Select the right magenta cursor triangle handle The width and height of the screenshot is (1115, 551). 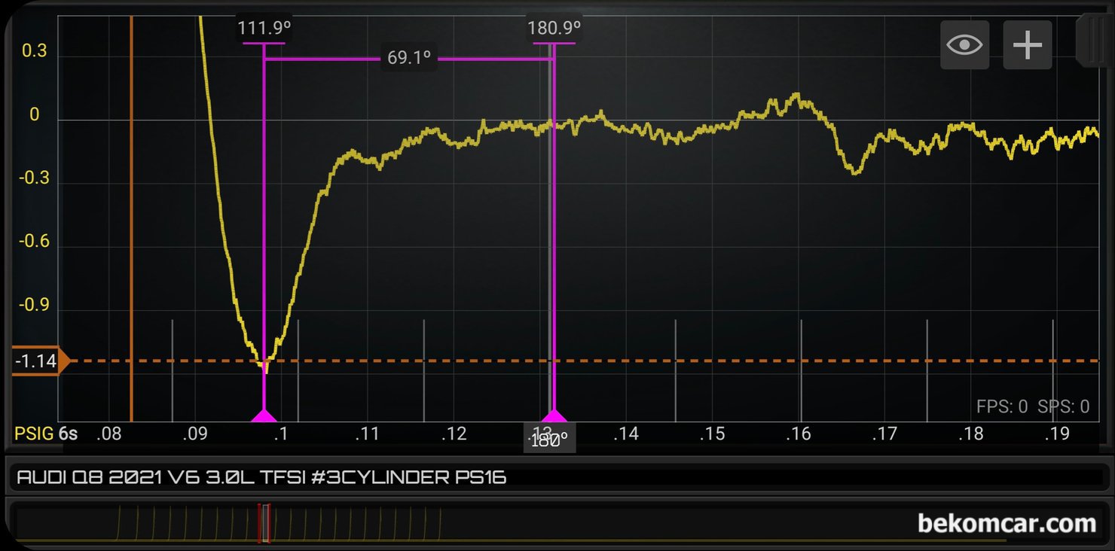pos(554,416)
